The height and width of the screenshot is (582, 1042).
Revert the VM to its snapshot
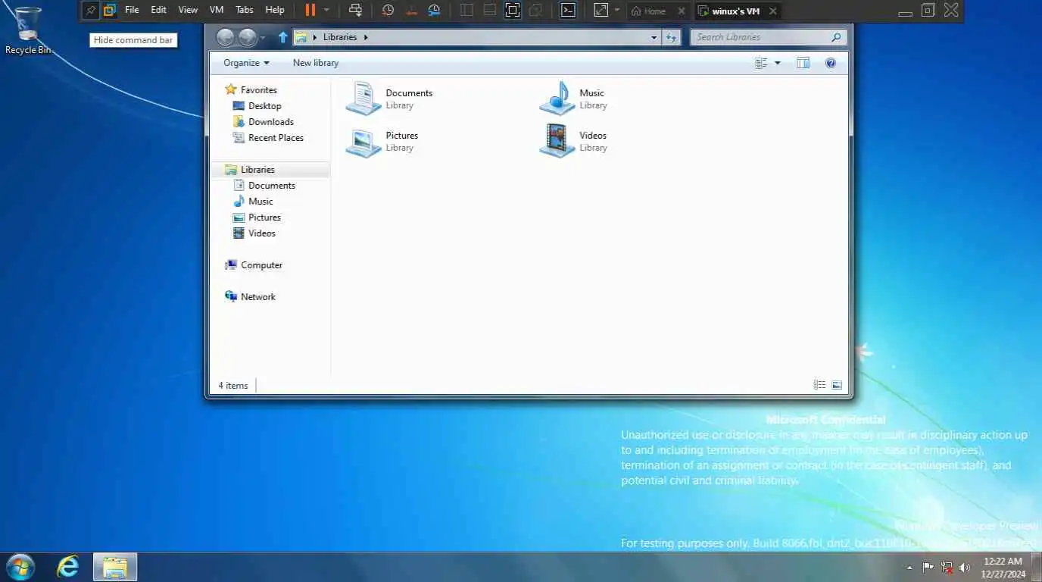click(x=411, y=11)
